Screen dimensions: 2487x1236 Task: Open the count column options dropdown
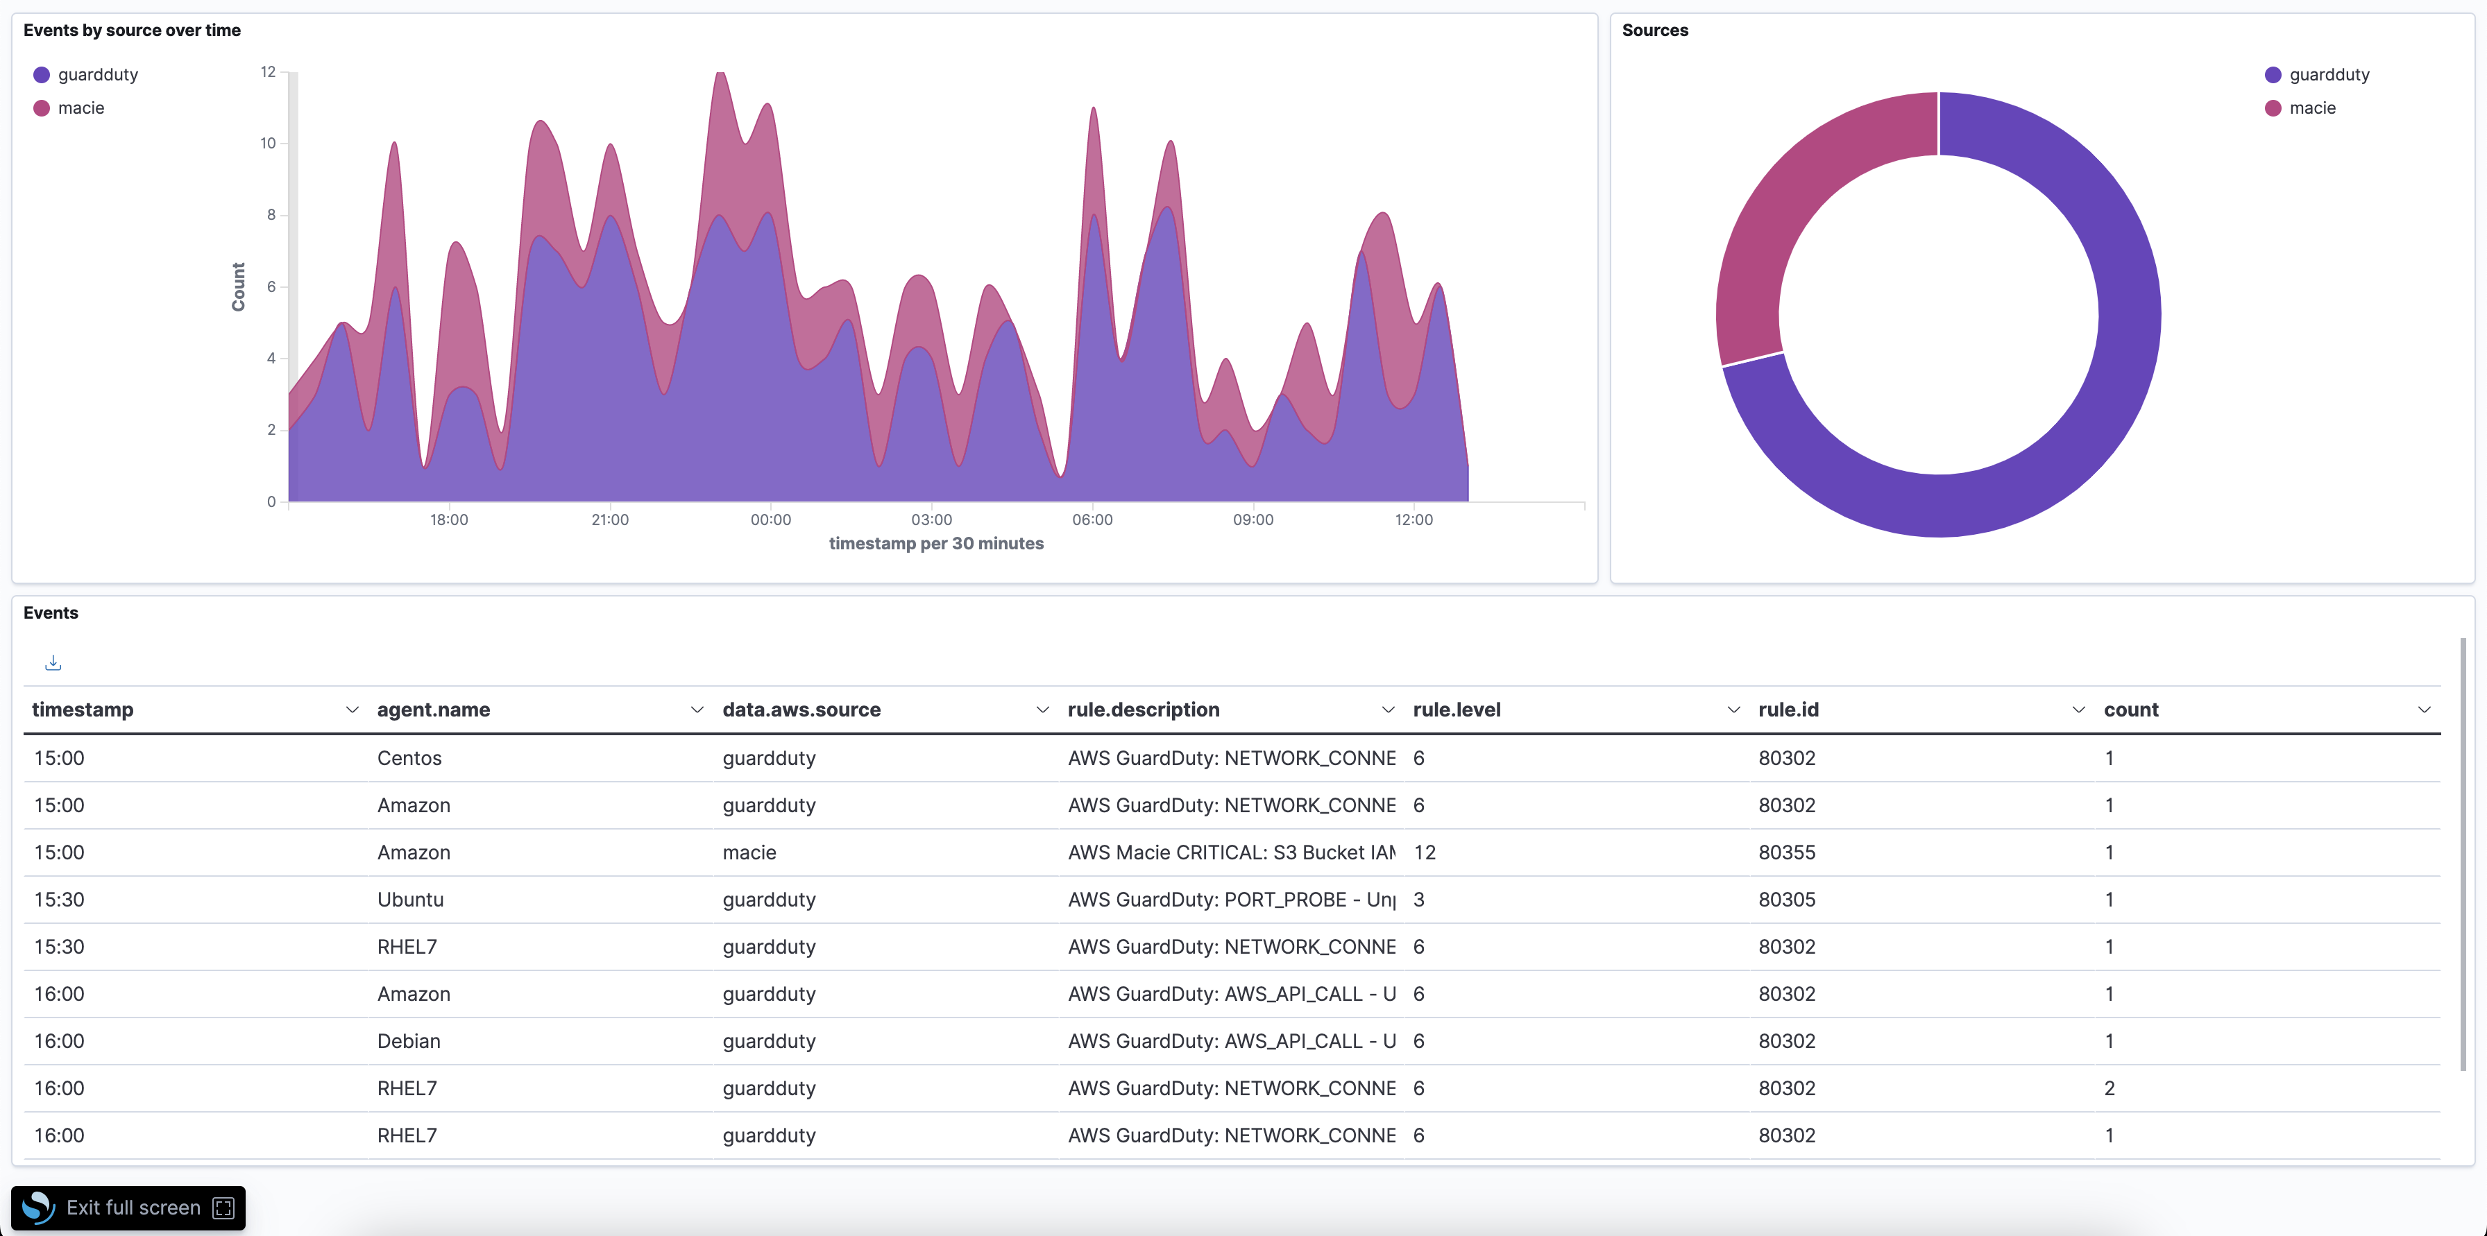(2425, 709)
